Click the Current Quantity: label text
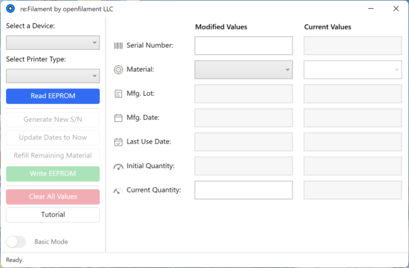Viewport: 409px width, 268px height. pyautogui.click(x=153, y=190)
